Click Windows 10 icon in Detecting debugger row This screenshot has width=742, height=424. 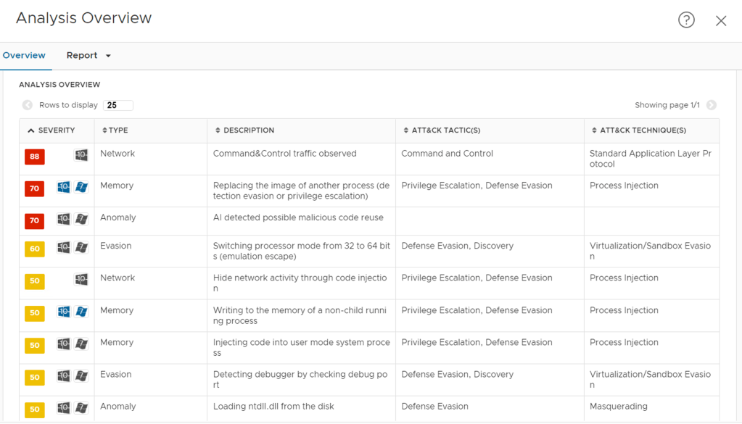[64, 376]
